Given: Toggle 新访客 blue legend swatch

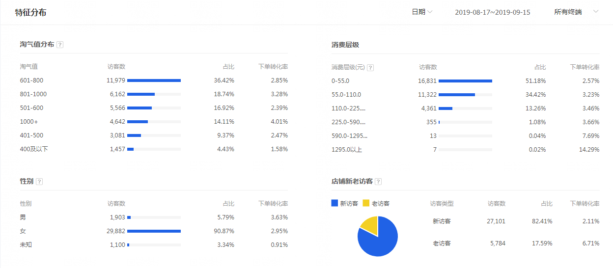Looking at the screenshot, I should [335, 203].
